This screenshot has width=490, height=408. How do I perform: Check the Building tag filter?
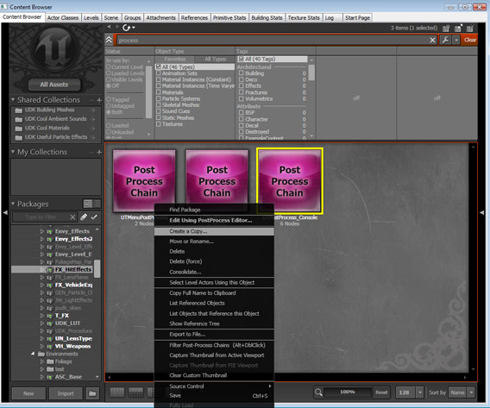pyautogui.click(x=241, y=73)
